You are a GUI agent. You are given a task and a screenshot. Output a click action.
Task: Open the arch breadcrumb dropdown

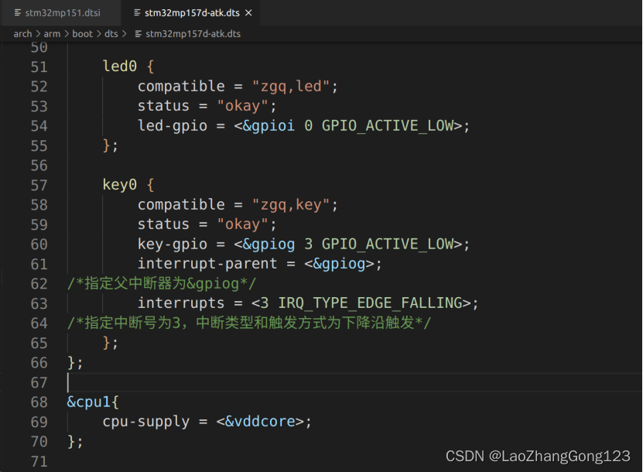pos(22,33)
